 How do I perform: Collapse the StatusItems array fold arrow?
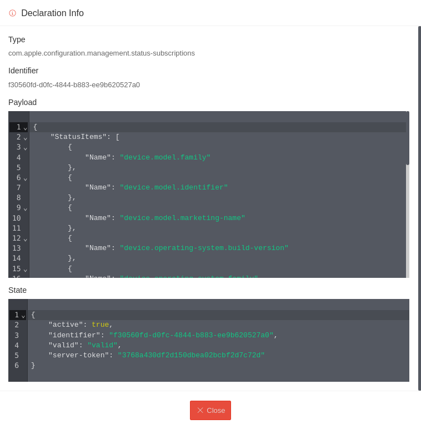(x=26, y=137)
